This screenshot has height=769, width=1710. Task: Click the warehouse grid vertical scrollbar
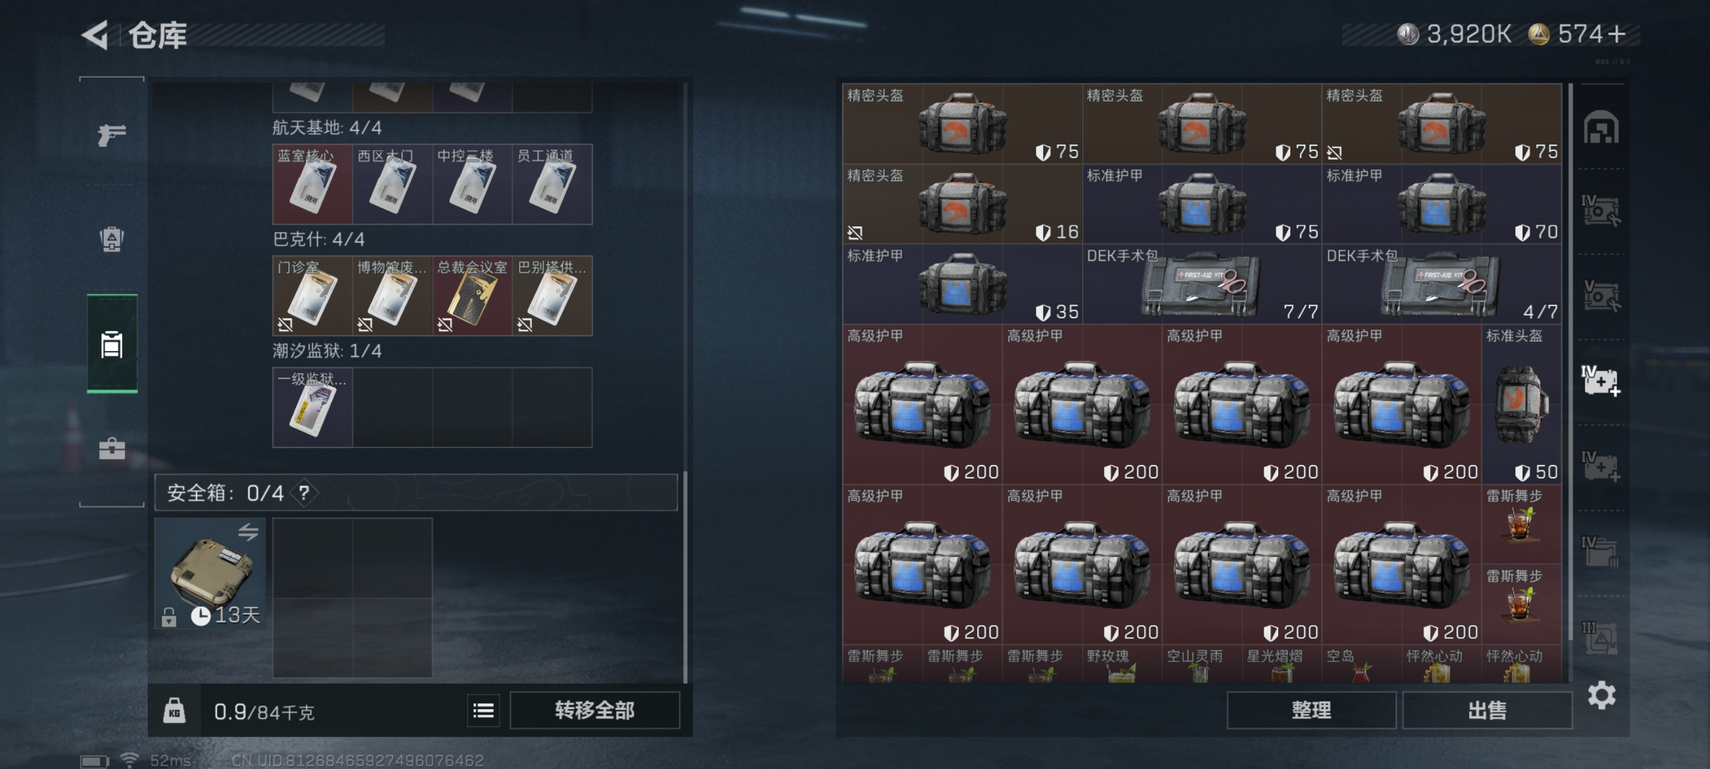[x=1571, y=361]
